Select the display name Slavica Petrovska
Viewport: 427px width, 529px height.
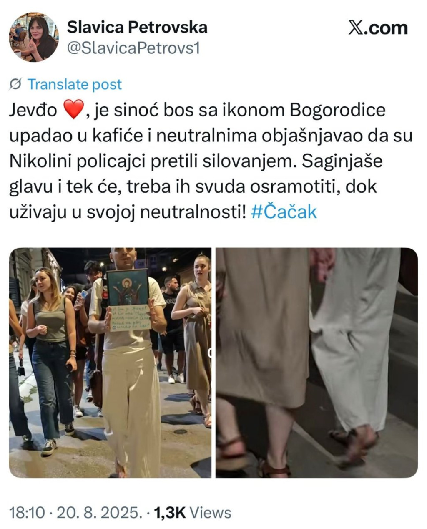pyautogui.click(x=137, y=27)
